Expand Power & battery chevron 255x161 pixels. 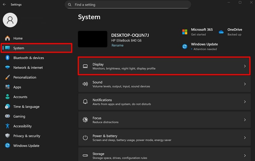245,138
